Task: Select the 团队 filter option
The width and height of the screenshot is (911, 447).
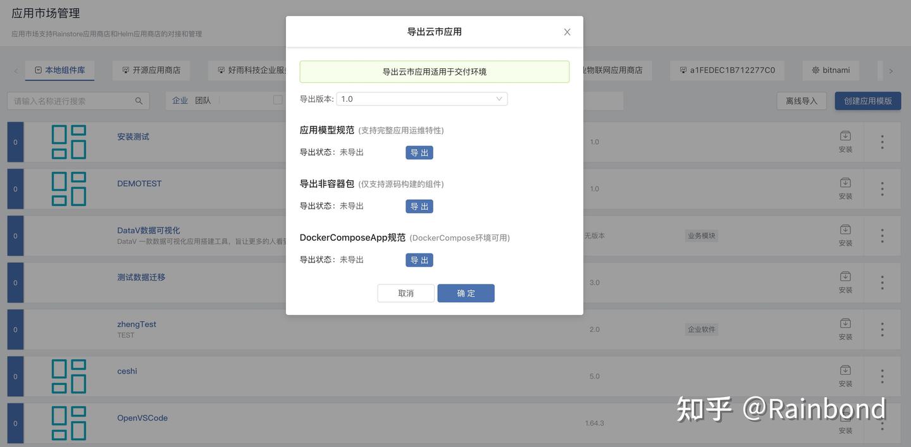Action: pos(203,101)
